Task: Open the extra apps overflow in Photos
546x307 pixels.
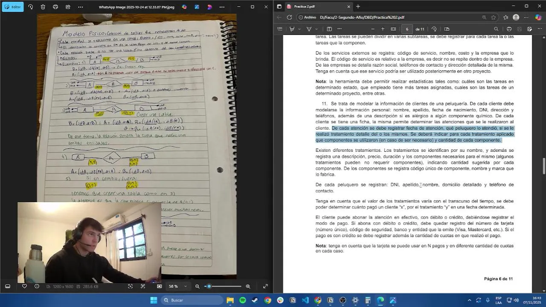Action: click(x=222, y=7)
